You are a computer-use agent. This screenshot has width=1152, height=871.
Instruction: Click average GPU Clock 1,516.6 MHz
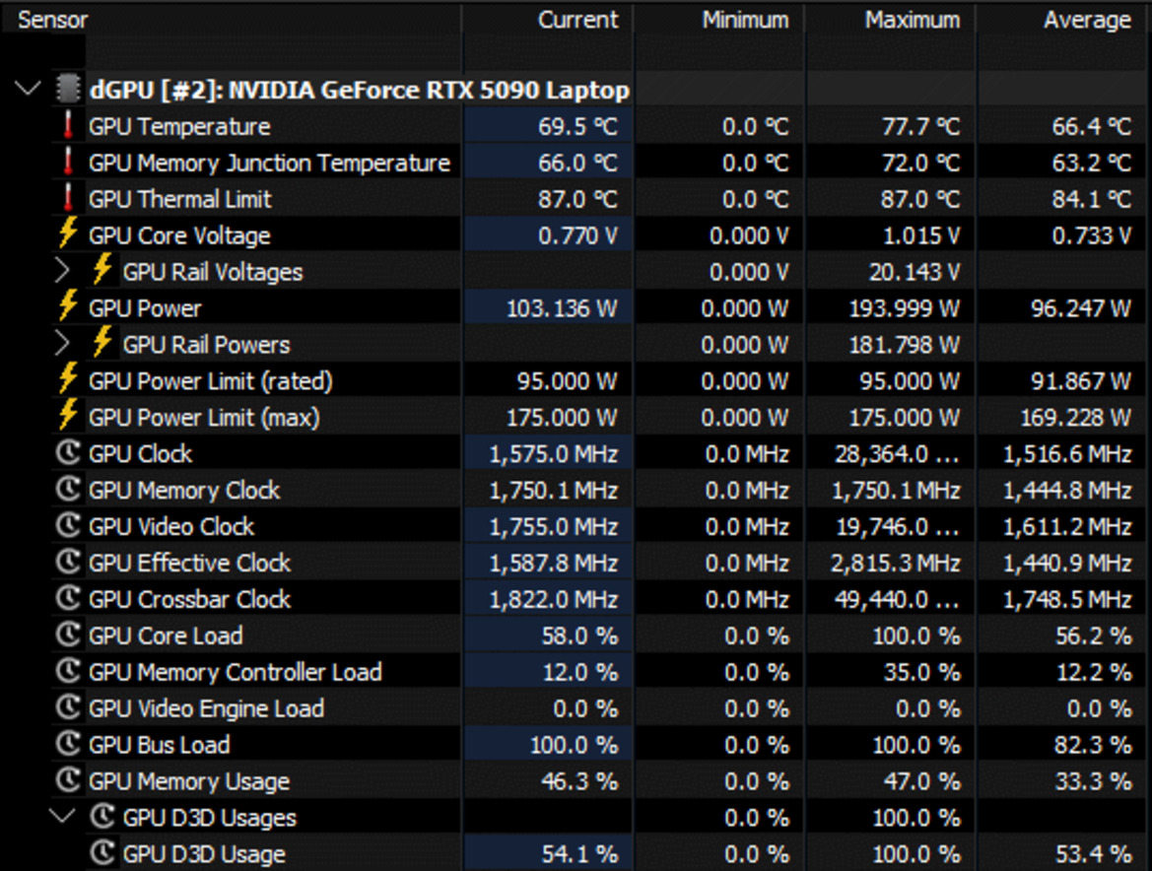[x=1067, y=454]
